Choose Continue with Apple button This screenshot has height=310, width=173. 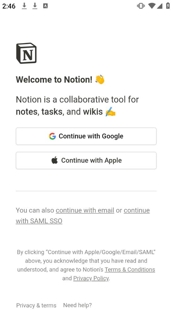click(x=86, y=160)
